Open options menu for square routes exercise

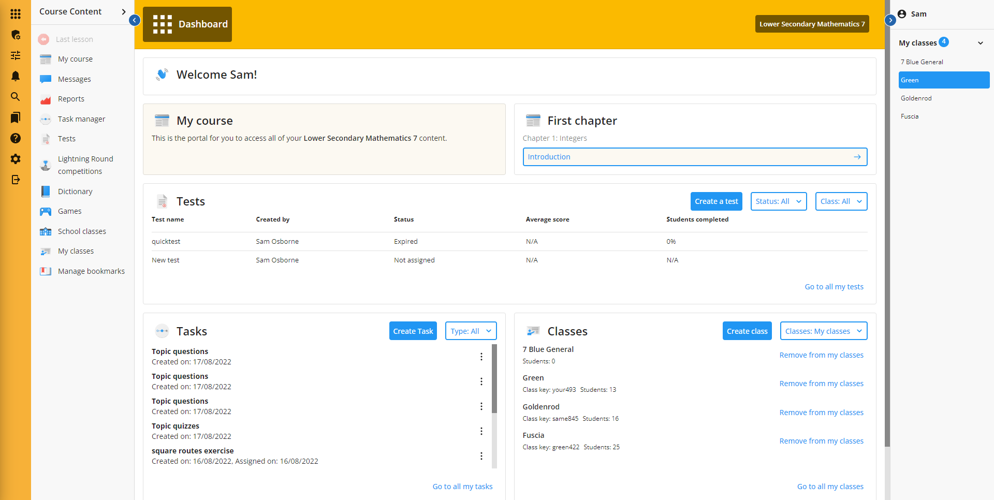click(x=481, y=456)
